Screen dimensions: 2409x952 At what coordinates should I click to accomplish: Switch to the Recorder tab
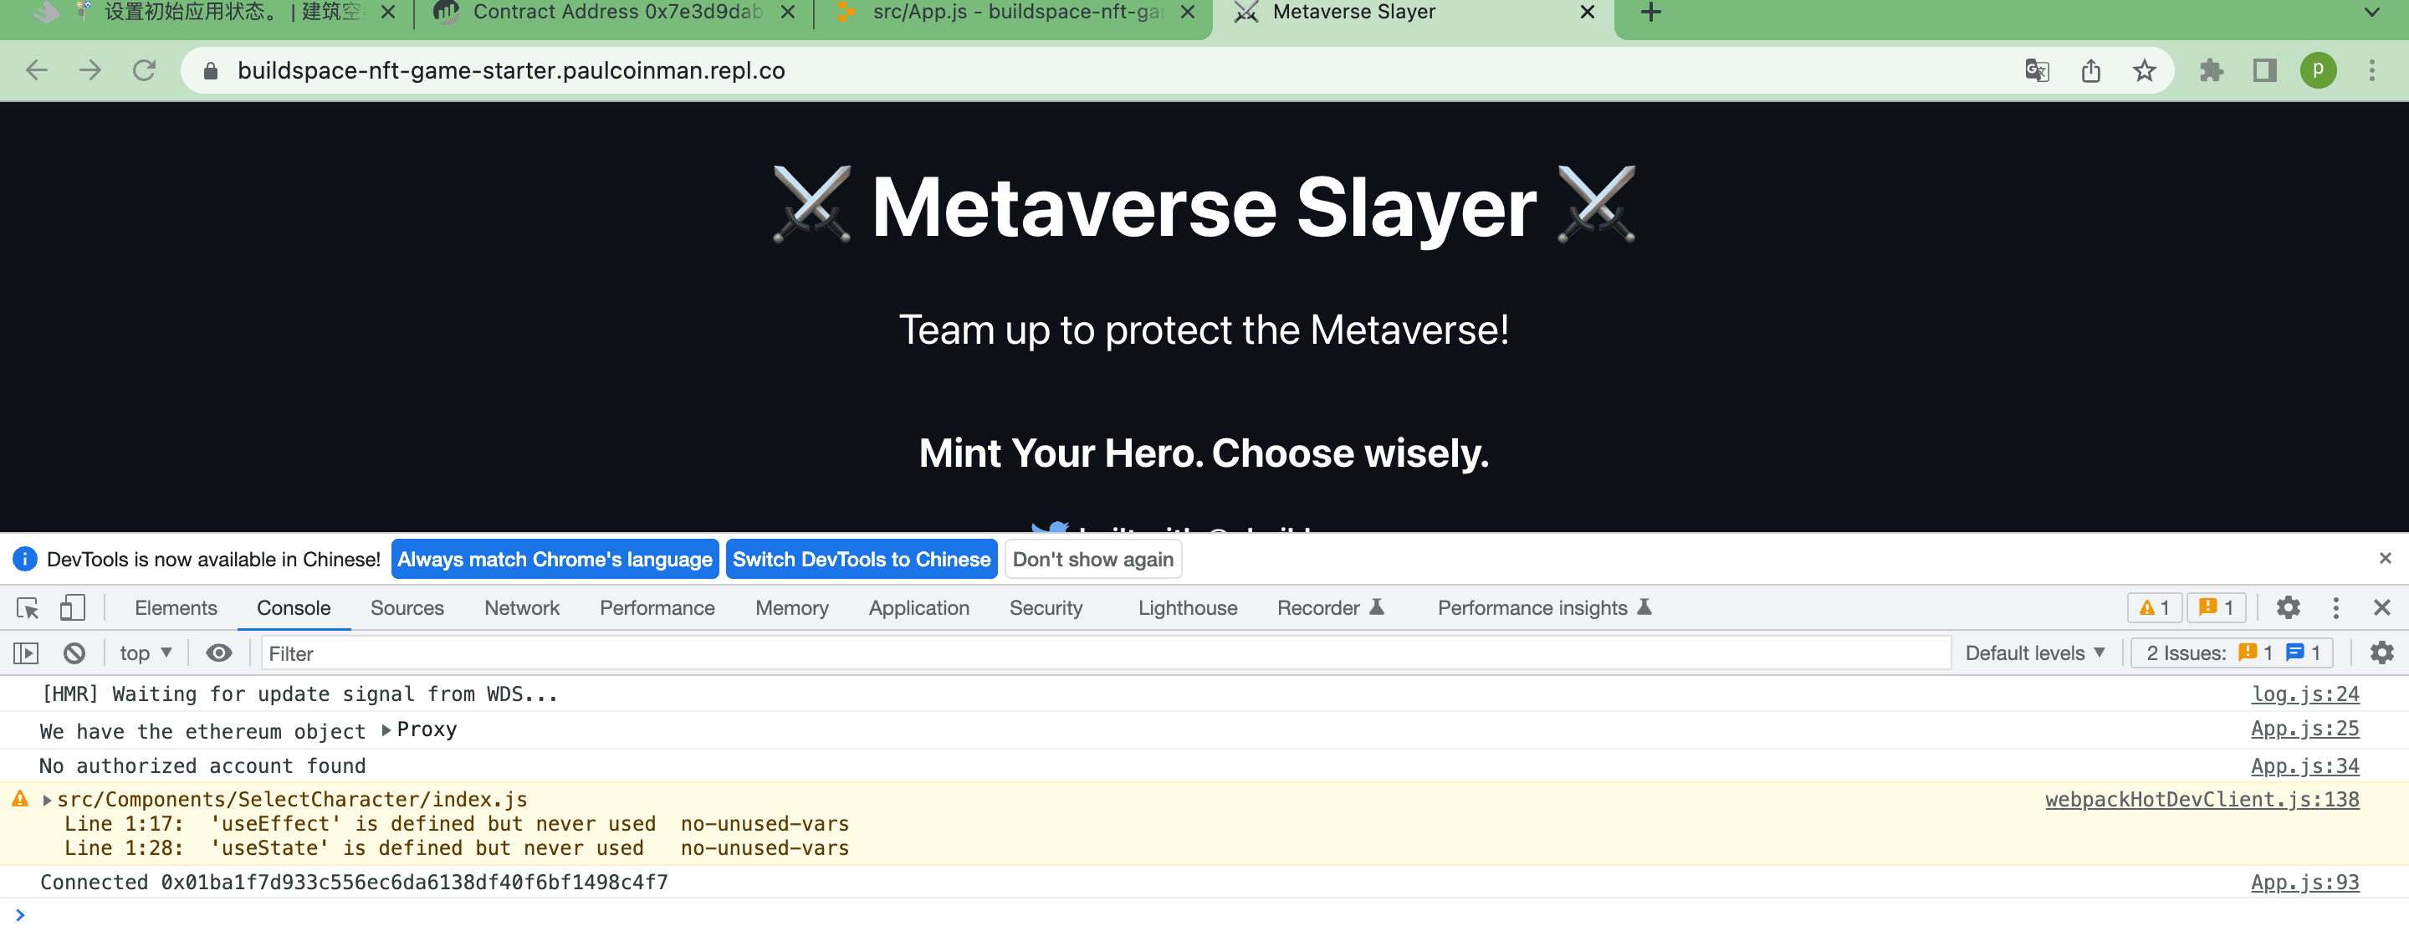point(1330,608)
